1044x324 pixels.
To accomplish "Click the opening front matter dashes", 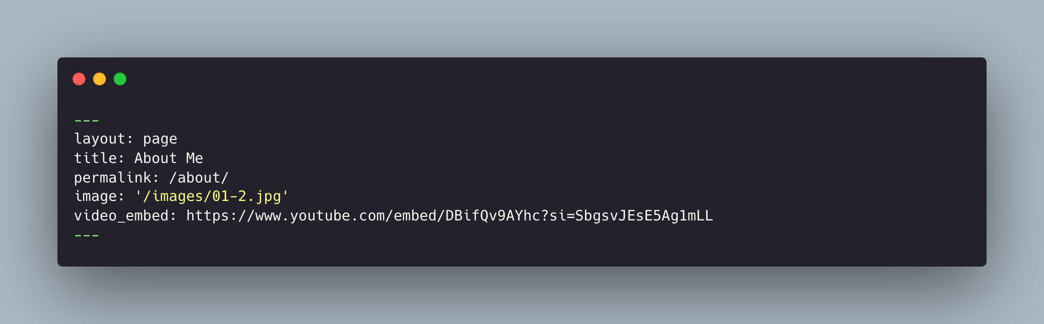I will [87, 121].
